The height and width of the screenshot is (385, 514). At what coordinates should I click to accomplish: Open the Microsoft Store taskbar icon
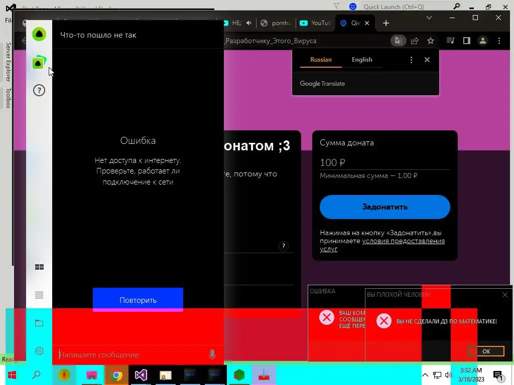(91, 375)
